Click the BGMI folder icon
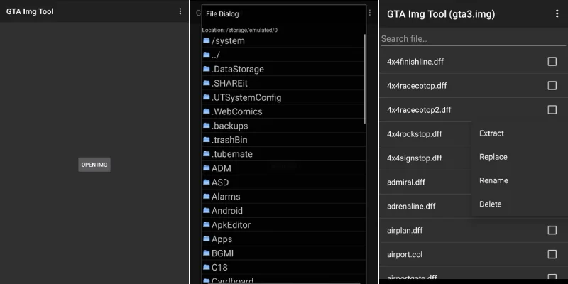The height and width of the screenshot is (284, 568). point(207,253)
